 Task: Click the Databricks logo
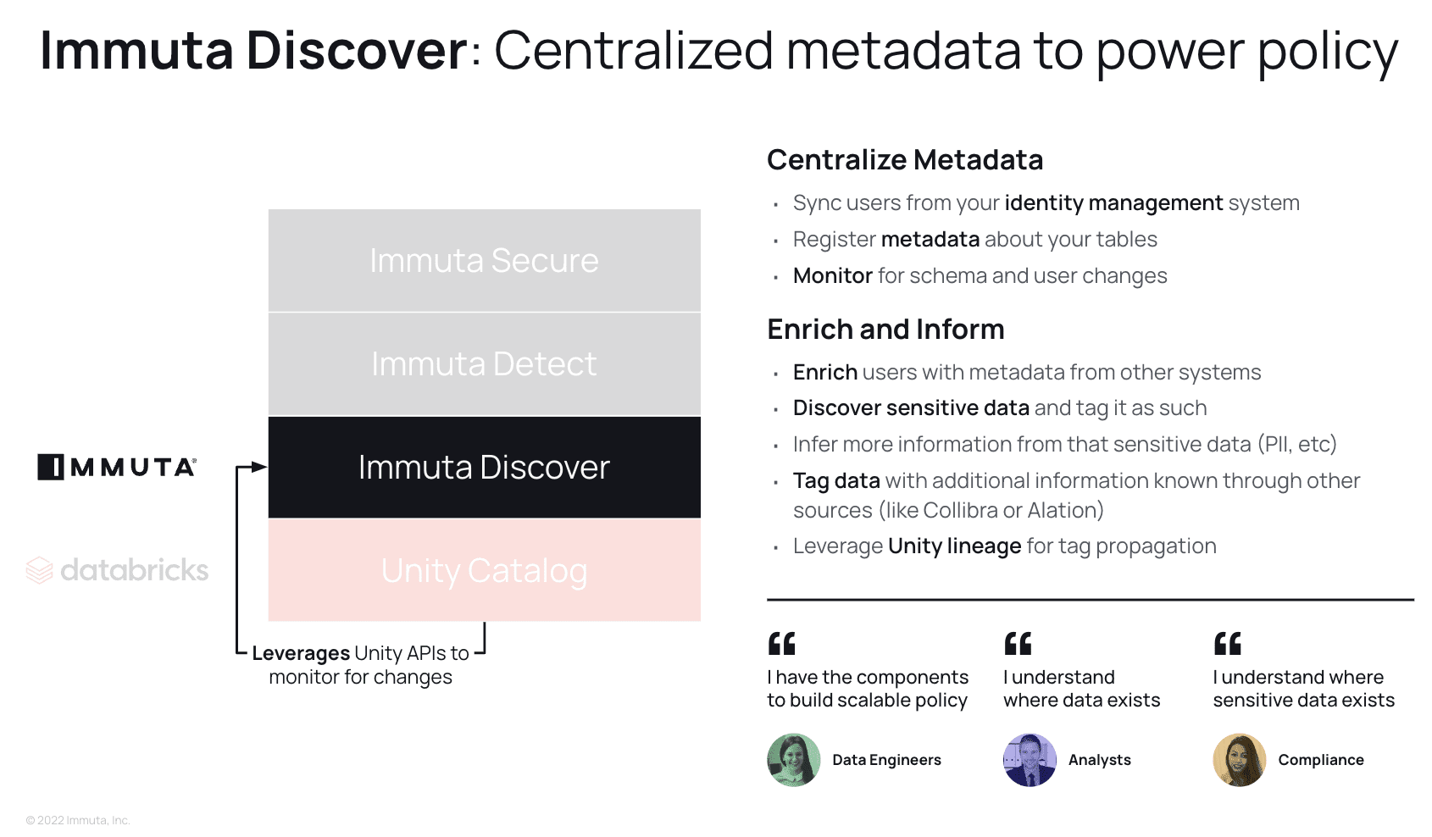pyautogui.click(x=117, y=570)
